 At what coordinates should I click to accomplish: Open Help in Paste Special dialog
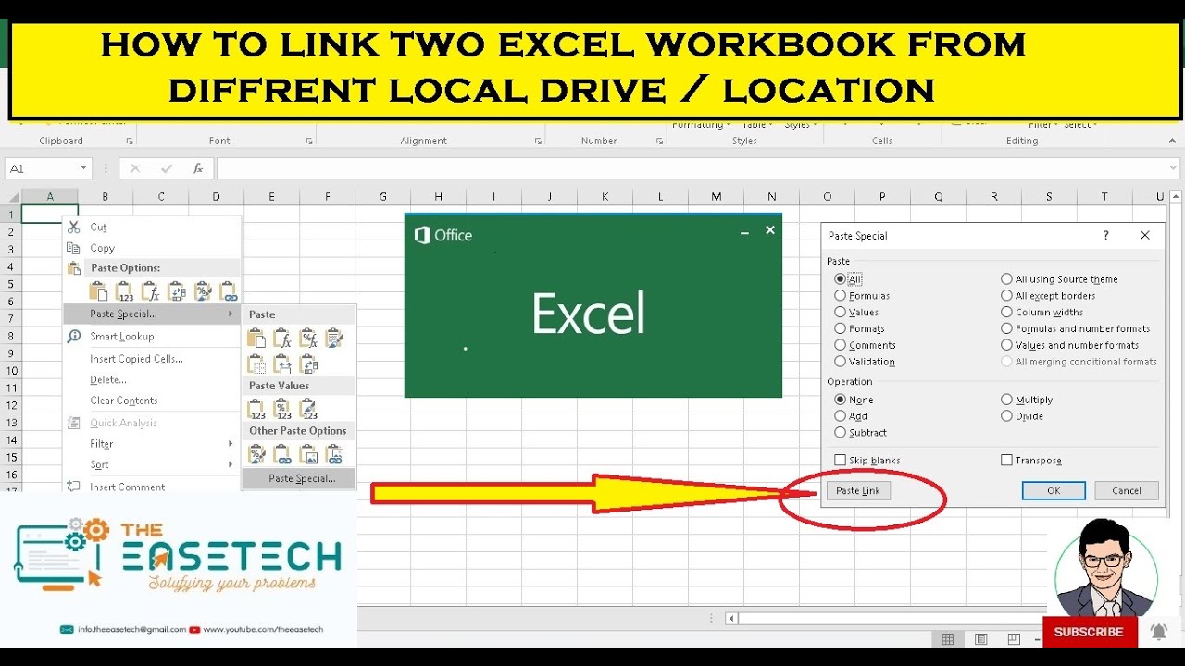1105,236
